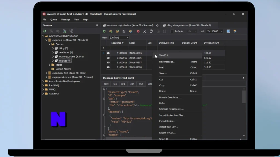Click the filter editor funnel icon
The image size is (280, 157).
[235, 31]
